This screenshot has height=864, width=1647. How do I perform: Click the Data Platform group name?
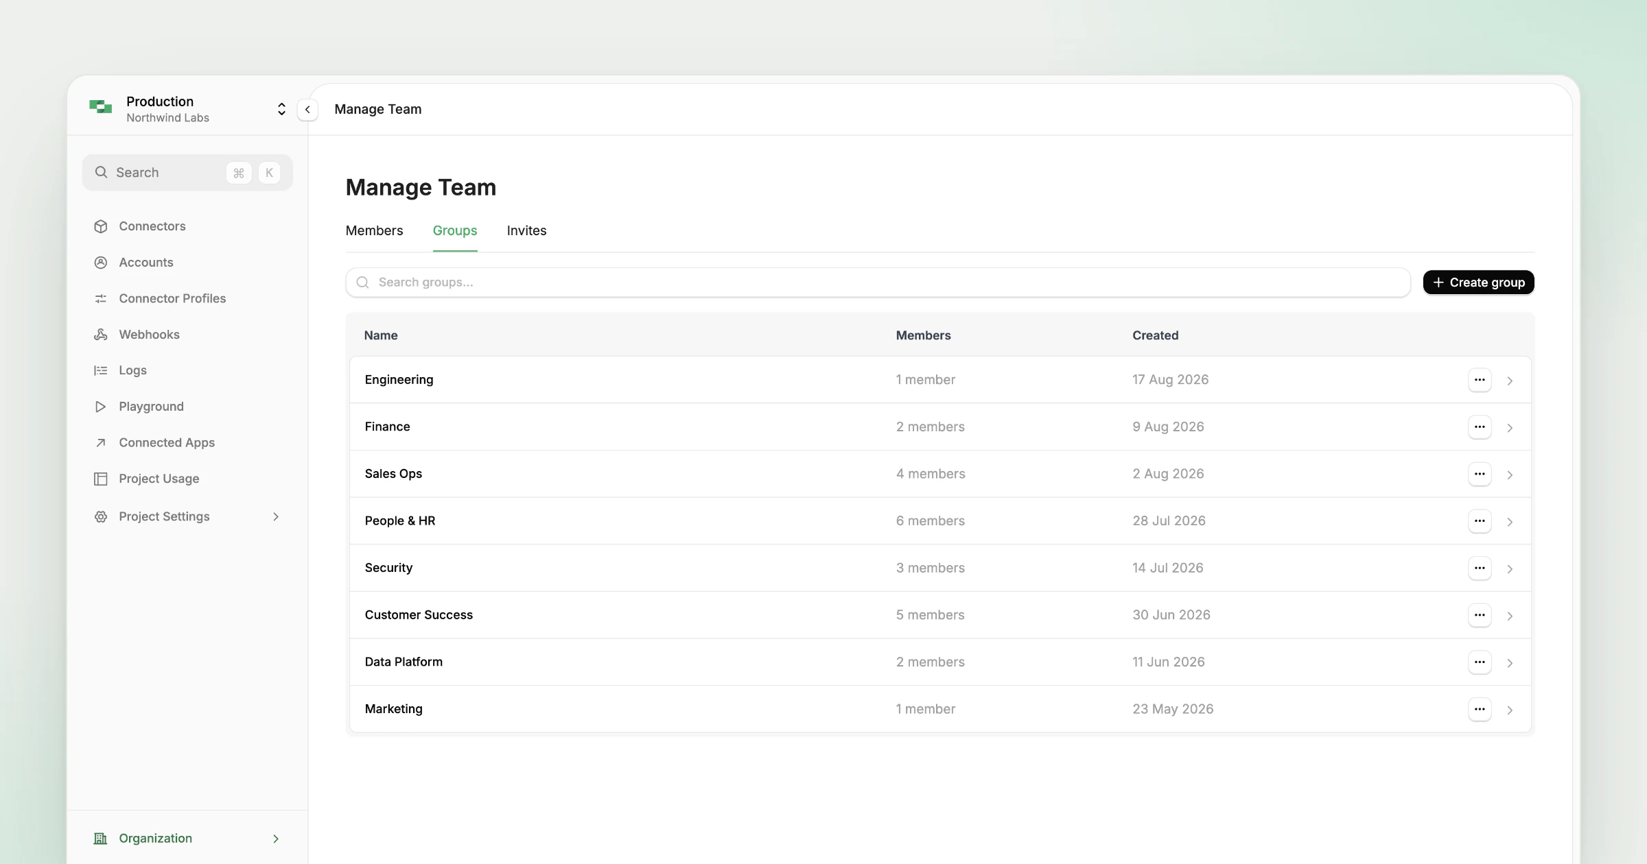tap(404, 662)
